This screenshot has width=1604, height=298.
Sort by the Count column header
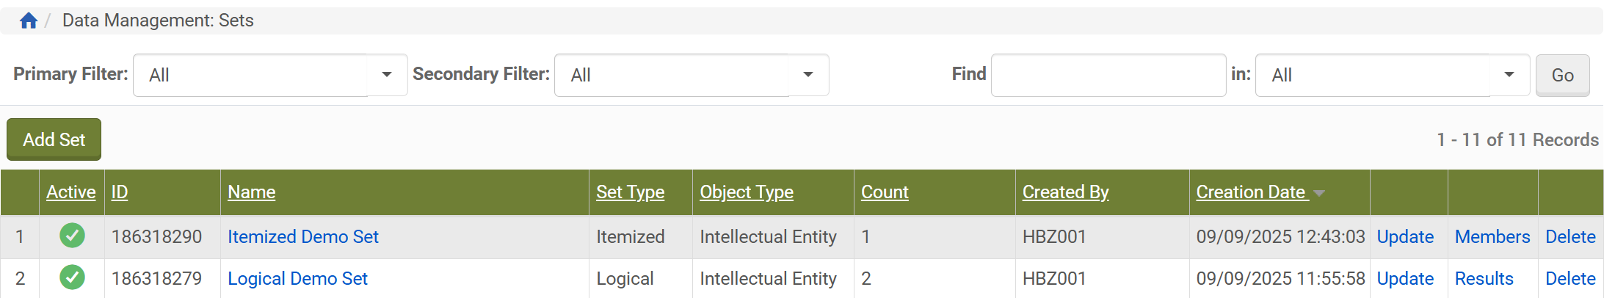[x=884, y=192]
